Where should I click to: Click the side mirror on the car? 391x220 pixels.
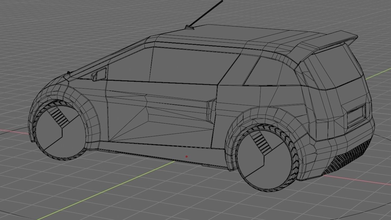click(99, 74)
